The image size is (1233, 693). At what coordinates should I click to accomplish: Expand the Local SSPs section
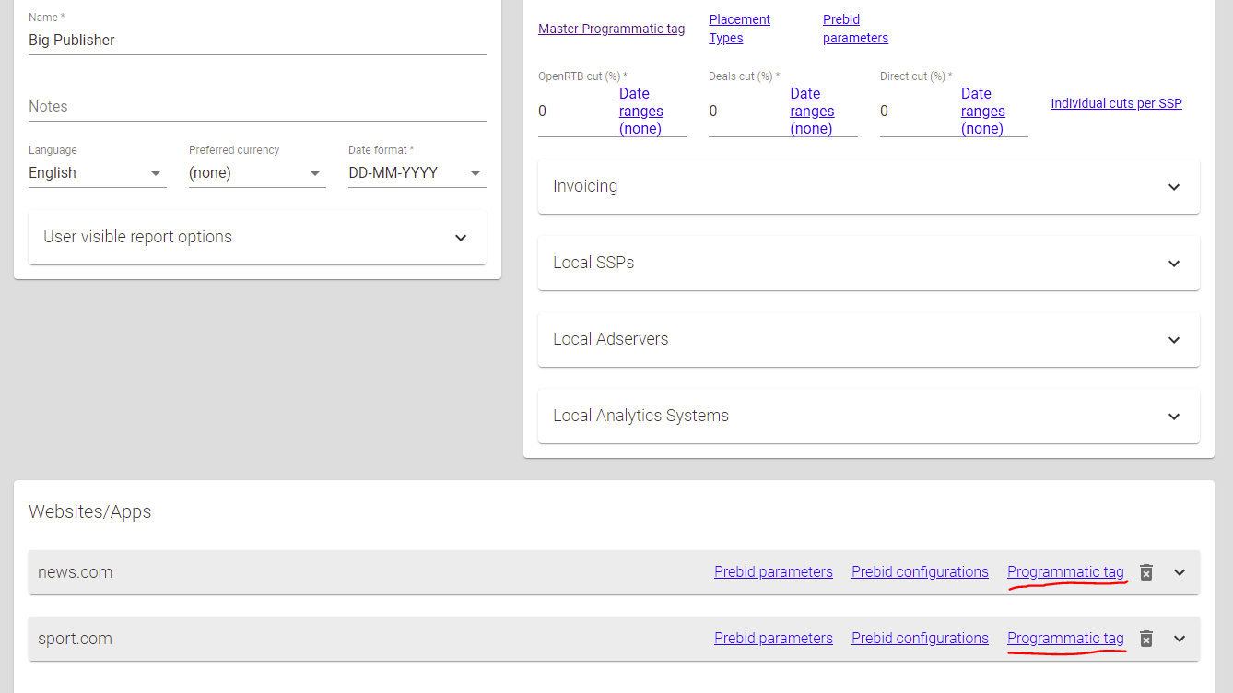tap(869, 263)
